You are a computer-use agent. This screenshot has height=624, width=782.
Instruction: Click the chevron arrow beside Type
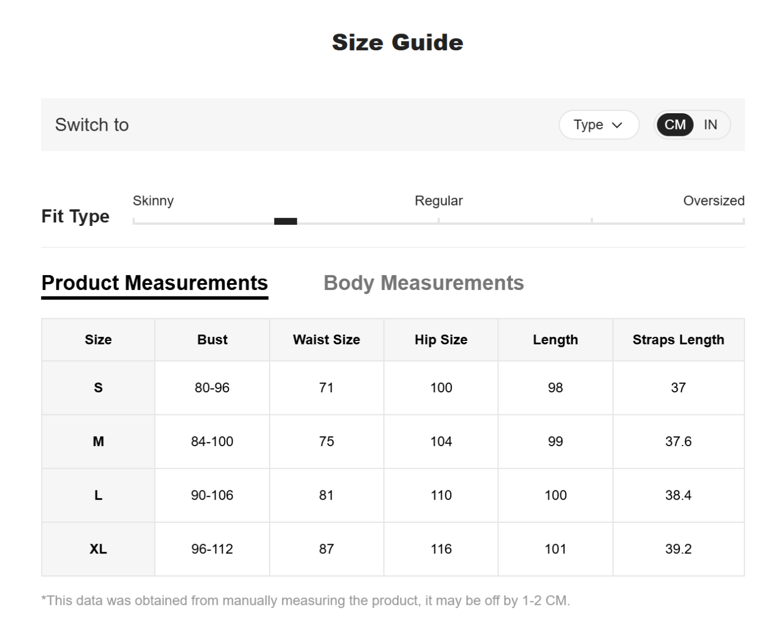tap(617, 125)
